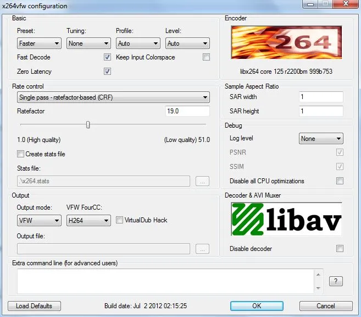The height and width of the screenshot is (317, 361).
Task: Click the Build date text at bottom
Action: click(x=146, y=306)
